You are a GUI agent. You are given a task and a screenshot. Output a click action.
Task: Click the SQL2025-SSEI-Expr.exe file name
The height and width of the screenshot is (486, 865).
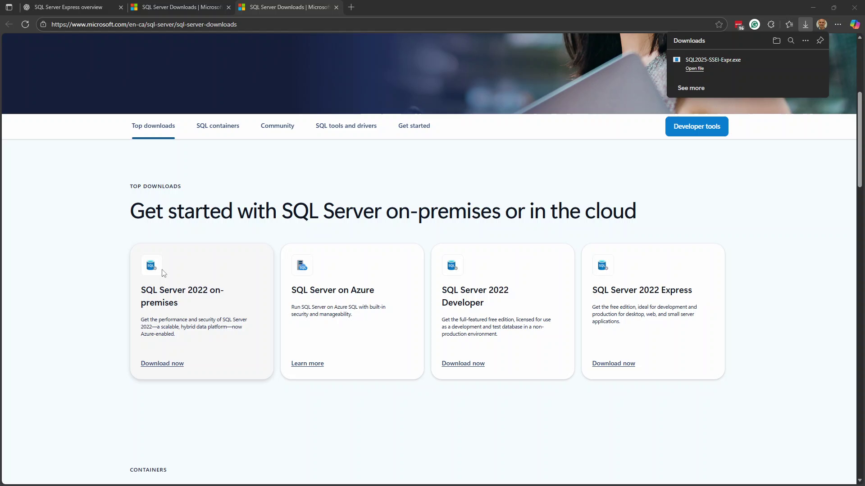pos(713,59)
